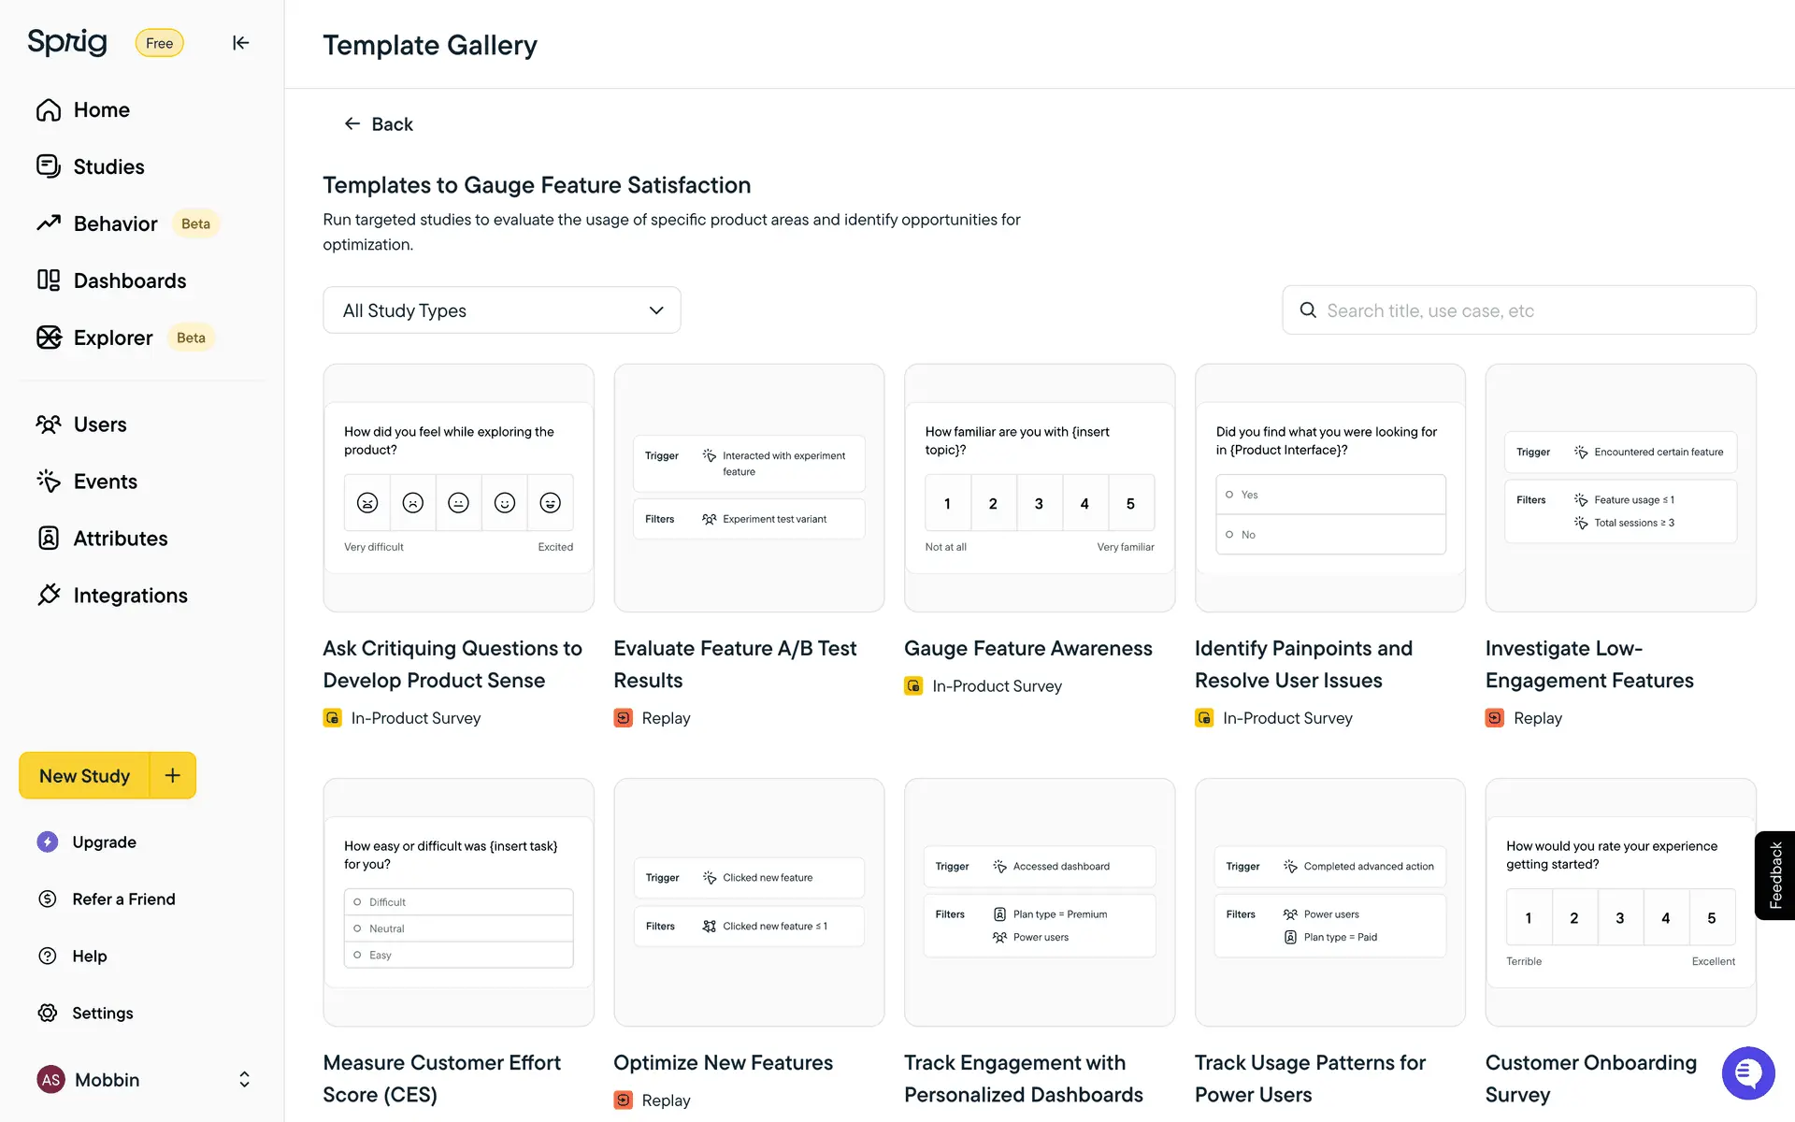Open the All Study Types dropdown
1795x1122 pixels.
point(501,310)
